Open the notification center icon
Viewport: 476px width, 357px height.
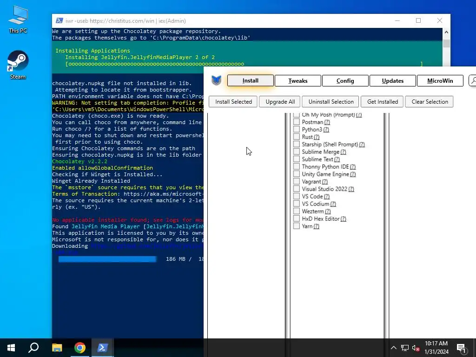tap(461, 348)
